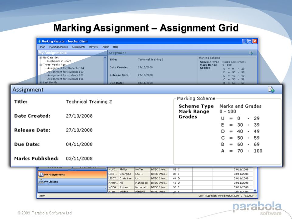Click the navigation pane overflow arrow below My Classes
The height and width of the screenshot is (219, 292).
click(105, 189)
